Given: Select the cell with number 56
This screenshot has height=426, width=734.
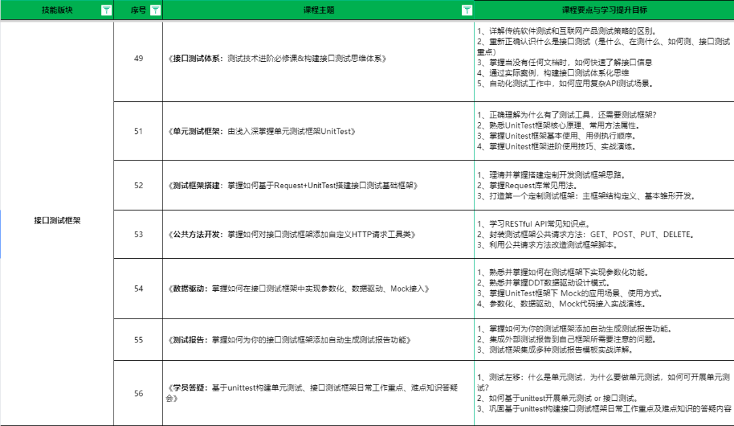Looking at the screenshot, I should click(139, 393).
